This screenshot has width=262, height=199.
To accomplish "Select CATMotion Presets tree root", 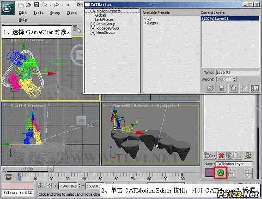I will tap(105, 11).
